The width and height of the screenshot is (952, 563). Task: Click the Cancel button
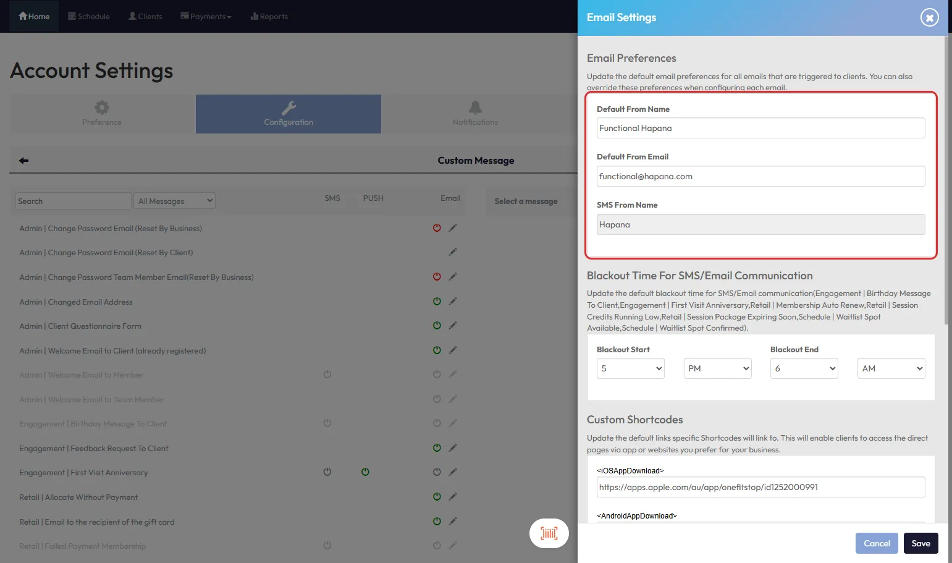[x=876, y=543]
